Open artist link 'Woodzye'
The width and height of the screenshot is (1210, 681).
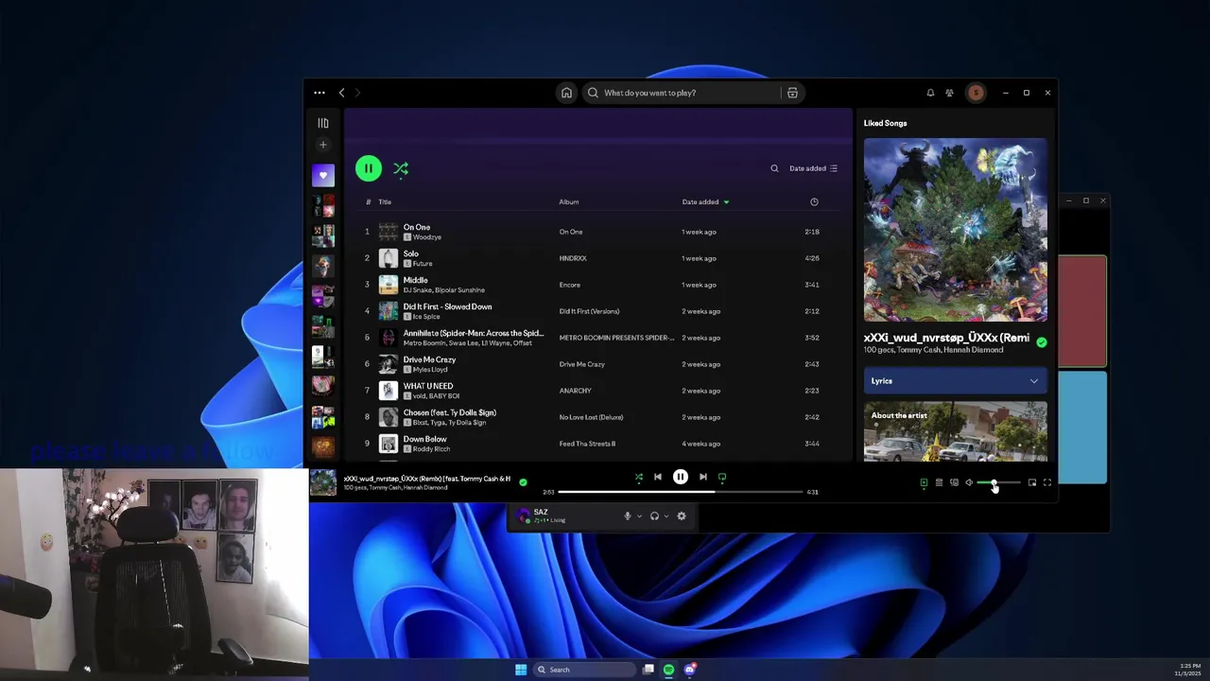[427, 237]
